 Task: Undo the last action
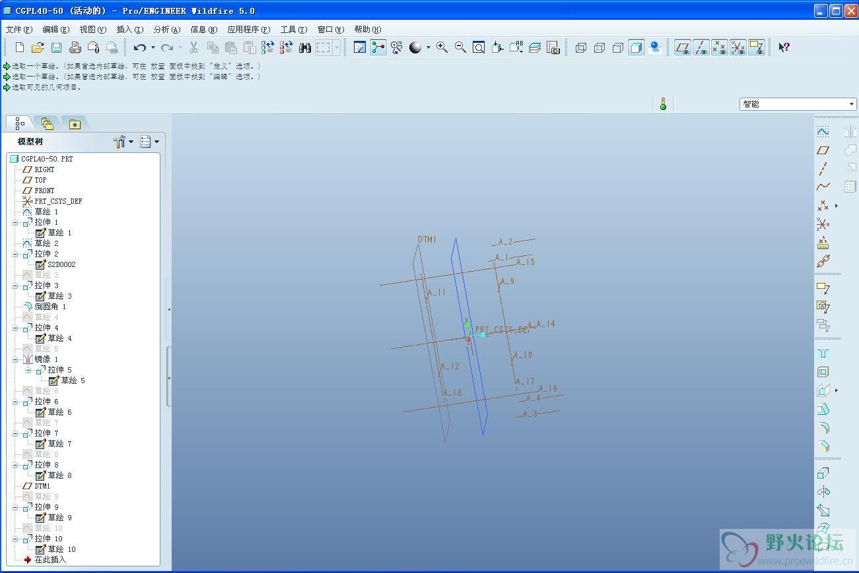pos(139,47)
